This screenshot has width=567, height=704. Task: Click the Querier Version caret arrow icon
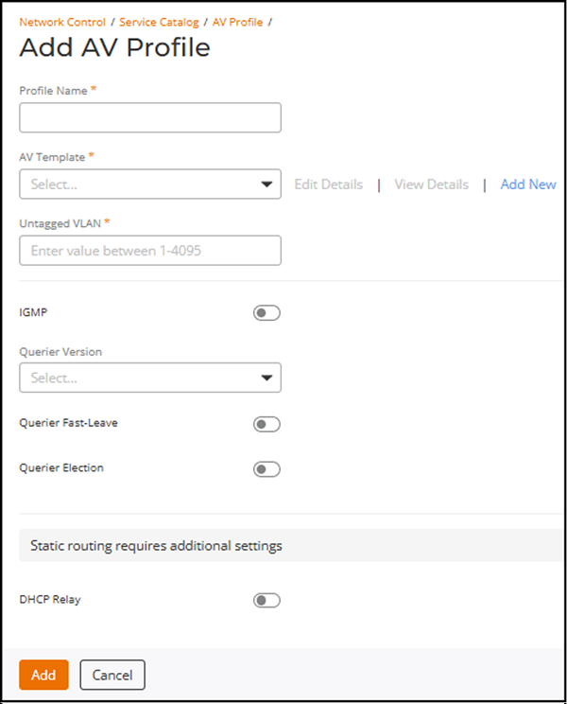click(x=266, y=378)
